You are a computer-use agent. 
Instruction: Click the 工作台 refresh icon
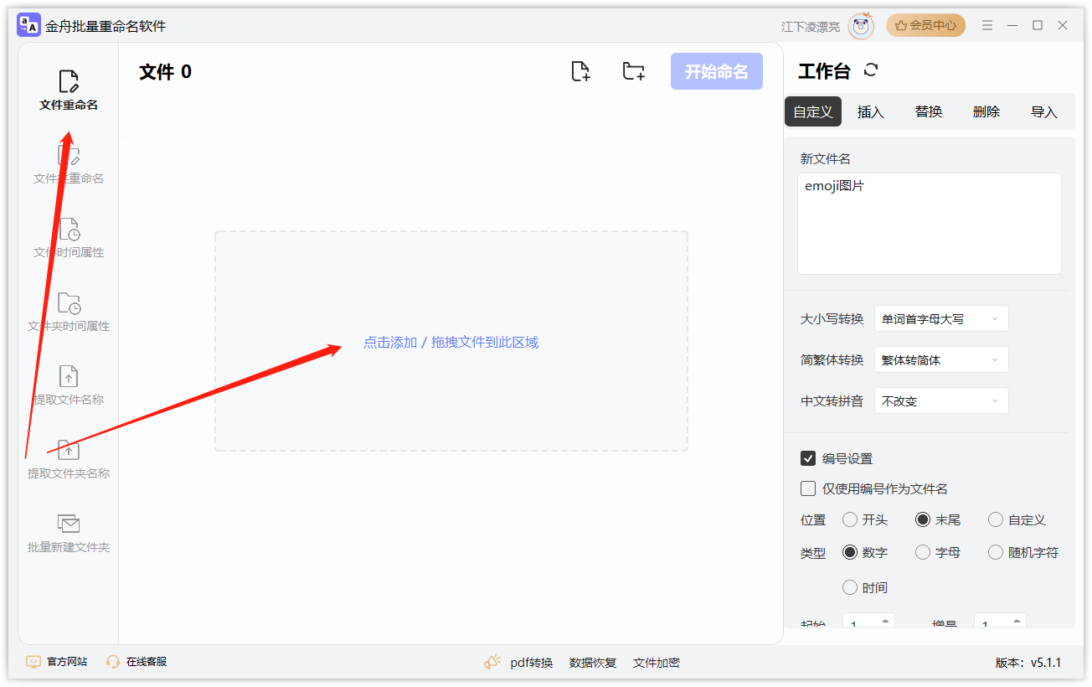pos(871,70)
